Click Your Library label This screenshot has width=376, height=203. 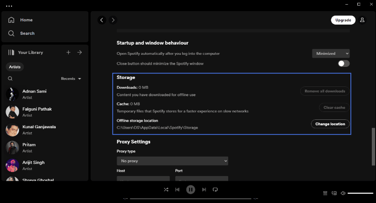coord(31,52)
